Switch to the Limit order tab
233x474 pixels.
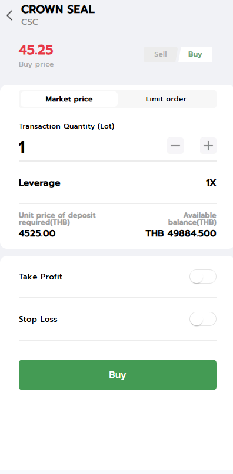pos(166,99)
